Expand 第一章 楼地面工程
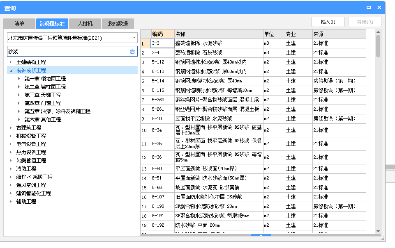 coord(19,79)
